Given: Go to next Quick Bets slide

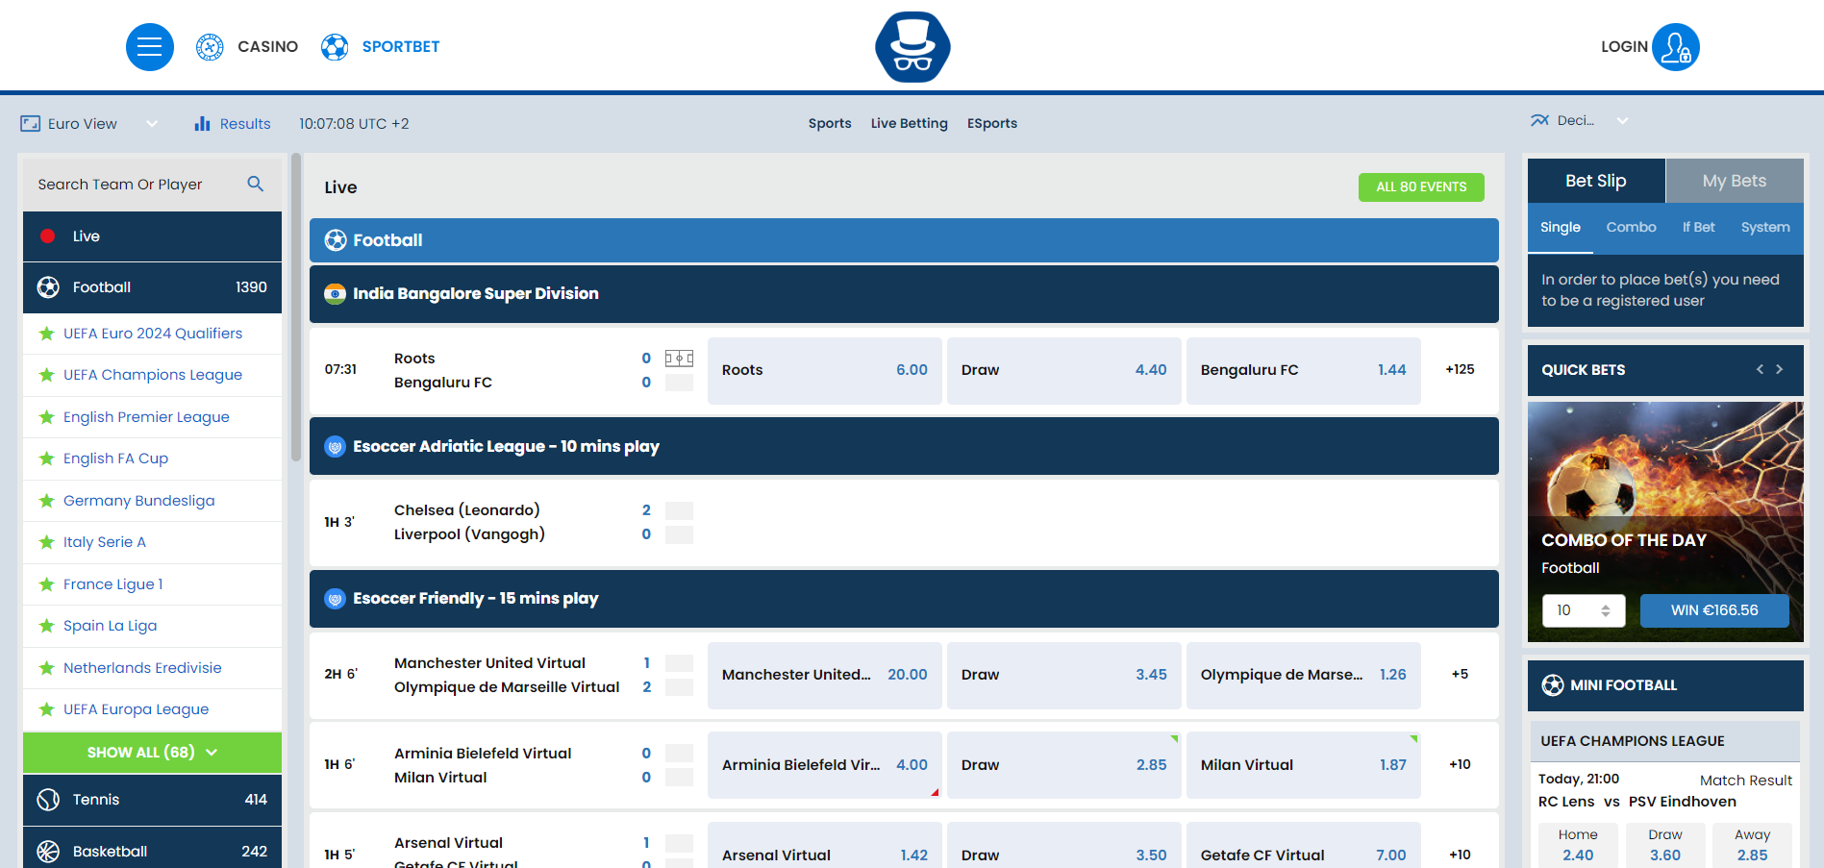Looking at the screenshot, I should [x=1780, y=369].
